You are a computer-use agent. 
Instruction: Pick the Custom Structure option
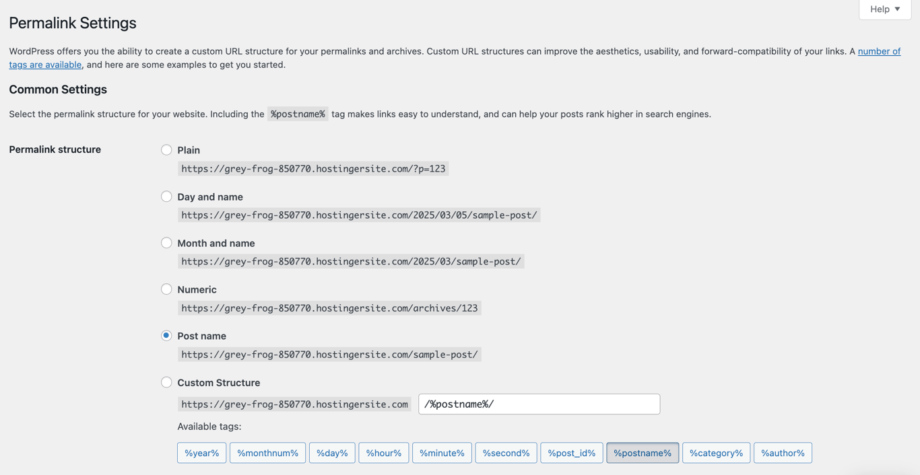click(166, 382)
